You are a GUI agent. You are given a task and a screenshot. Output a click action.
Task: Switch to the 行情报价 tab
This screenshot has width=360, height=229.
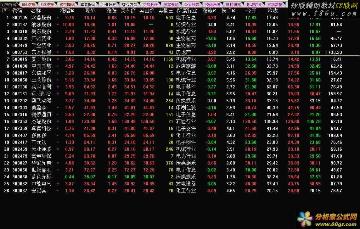9,4
